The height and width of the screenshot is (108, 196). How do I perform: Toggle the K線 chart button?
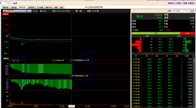(5, 11)
